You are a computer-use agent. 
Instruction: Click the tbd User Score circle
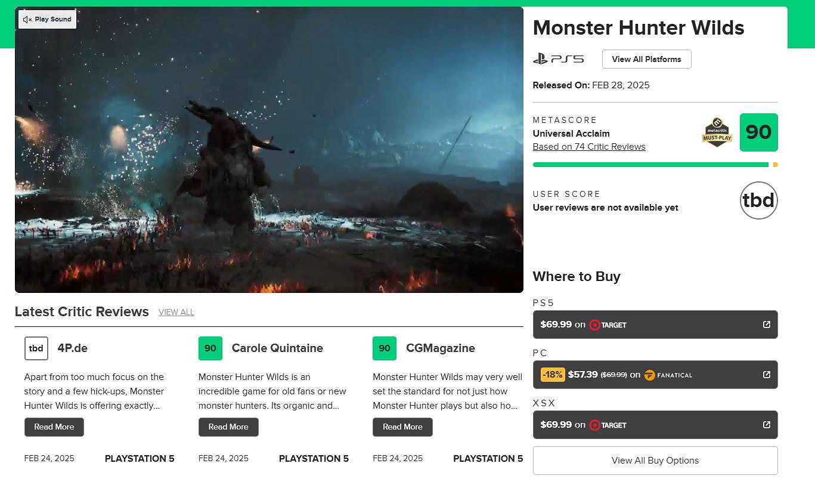pos(758,200)
